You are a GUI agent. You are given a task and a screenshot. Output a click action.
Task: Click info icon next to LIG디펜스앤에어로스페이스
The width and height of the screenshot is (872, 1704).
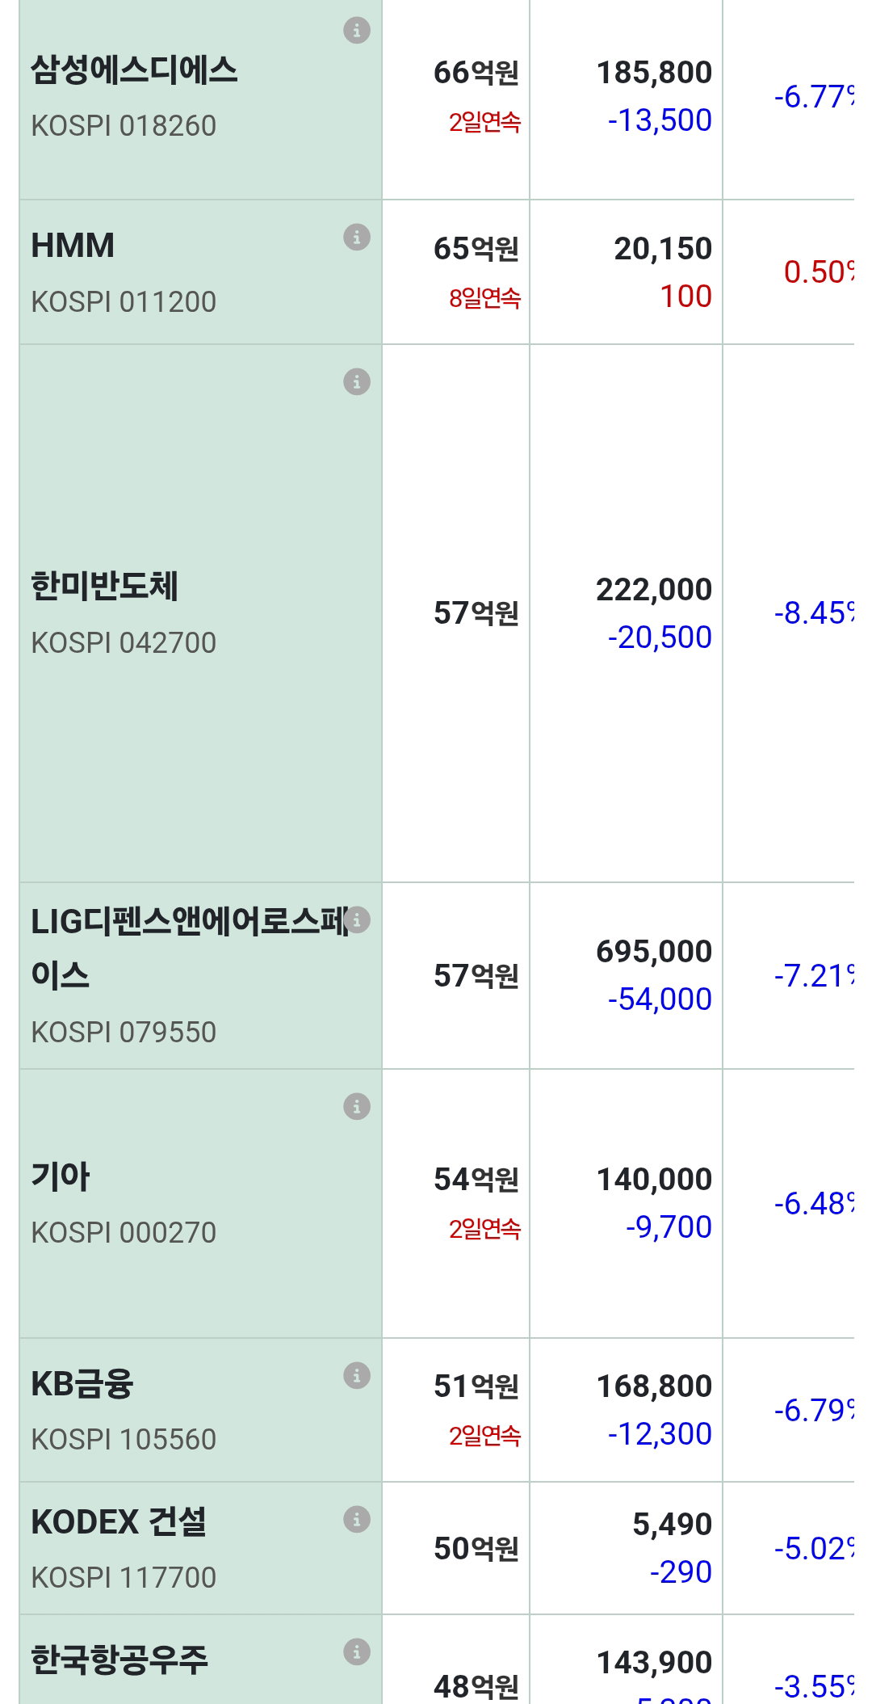click(357, 919)
